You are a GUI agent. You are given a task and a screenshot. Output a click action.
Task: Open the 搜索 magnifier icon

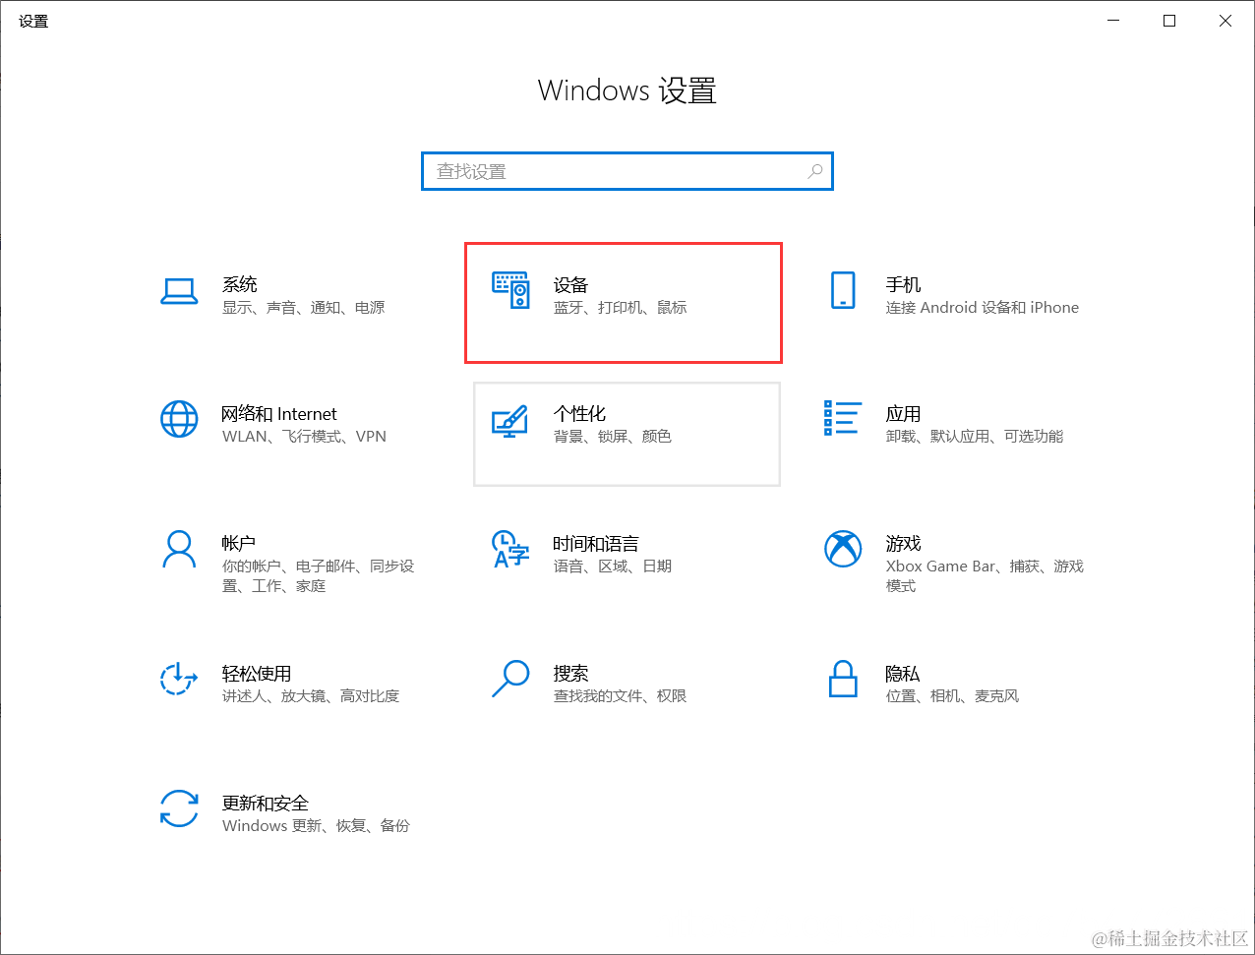click(x=510, y=679)
